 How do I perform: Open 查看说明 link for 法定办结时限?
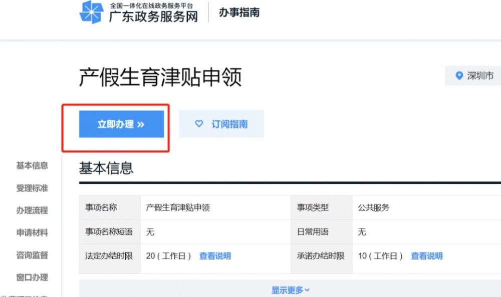pyautogui.click(x=215, y=256)
